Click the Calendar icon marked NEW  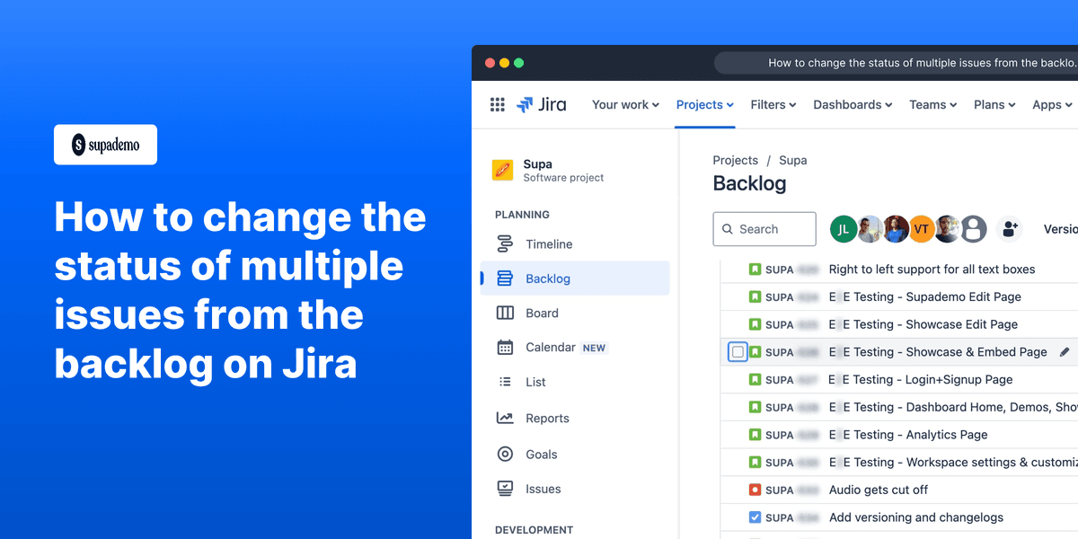507,347
